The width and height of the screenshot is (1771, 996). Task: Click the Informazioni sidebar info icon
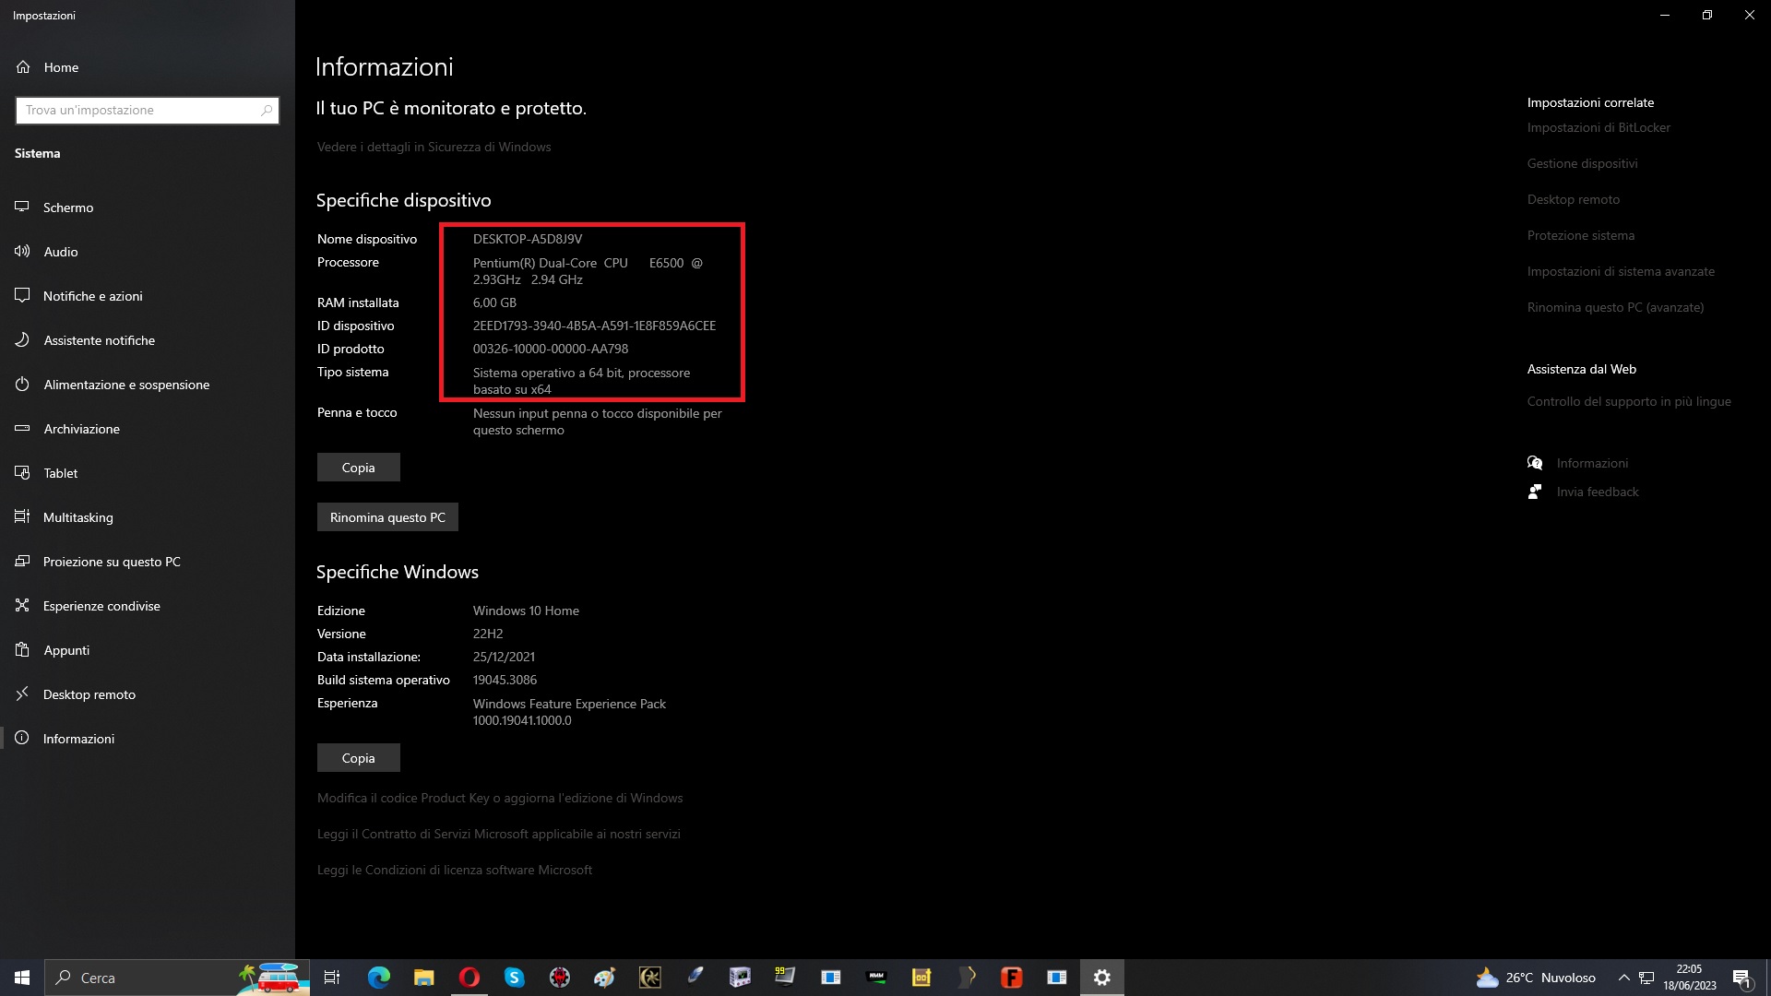[x=22, y=739]
